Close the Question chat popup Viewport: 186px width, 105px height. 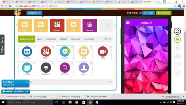point(27,82)
